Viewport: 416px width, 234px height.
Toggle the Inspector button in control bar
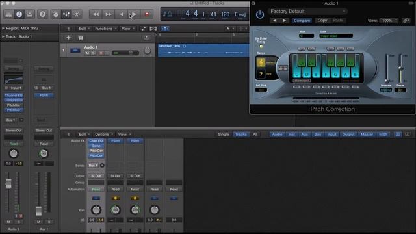(19, 14)
